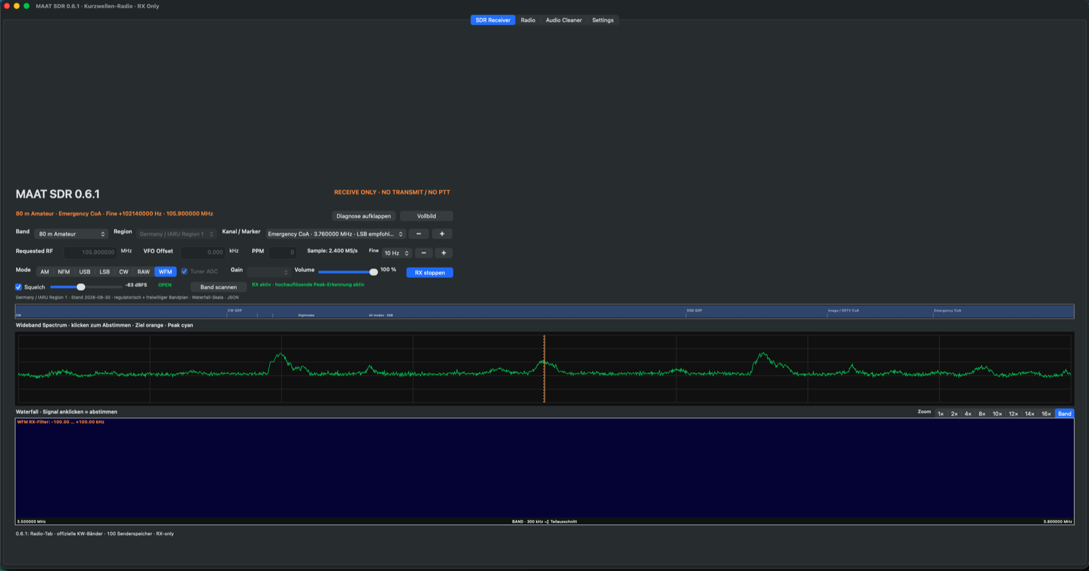
Task: Select AM mode
Action: point(45,272)
